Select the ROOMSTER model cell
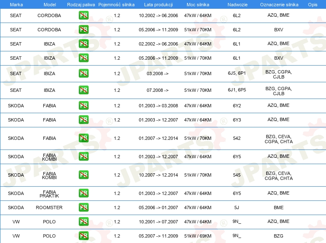The image size is (326, 243). (49, 208)
